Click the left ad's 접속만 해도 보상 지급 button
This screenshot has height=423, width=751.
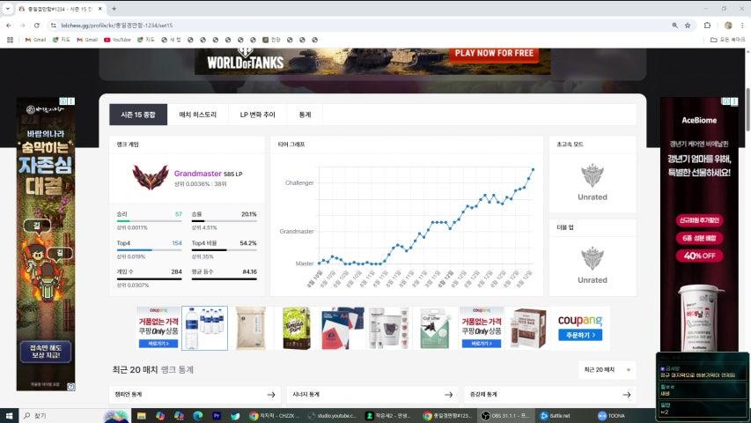(x=46, y=352)
